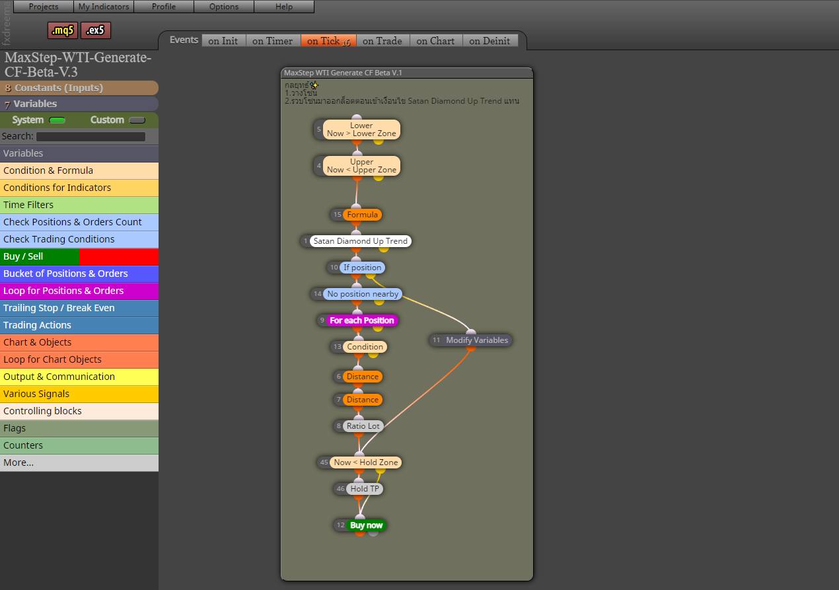Focus the block Search field
The image size is (839, 590).
click(x=91, y=137)
